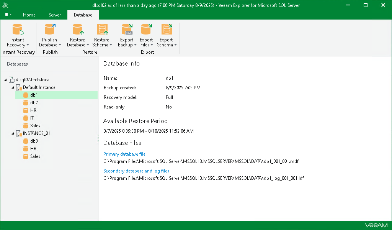Image resolution: width=392 pixels, height=230 pixels.
Task: Click the Export Backup BAK icon
Action: 127,29
